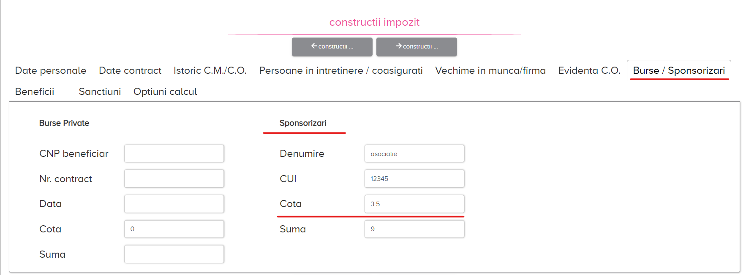Screen dimensions: 746x275
Task: Click the Sponsorizari Denumire field
Action: 414,154
